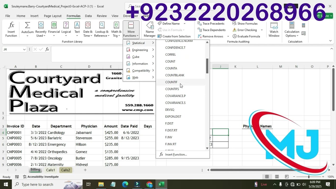This screenshot has width=336, height=189.
Task: Click the Excel taskbar icon
Action: pyautogui.click(x=161, y=184)
